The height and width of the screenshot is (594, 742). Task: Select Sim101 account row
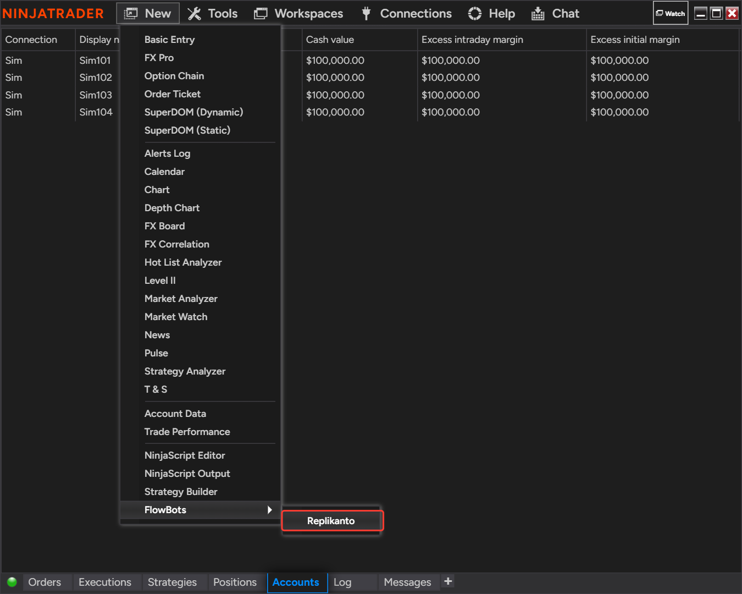95,61
